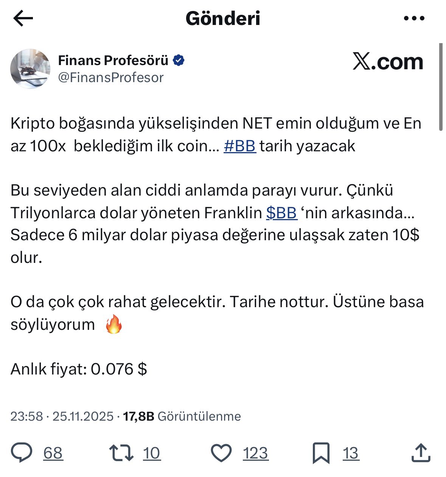
Task: Bookmark the post with bookmark icon
Action: 321,453
